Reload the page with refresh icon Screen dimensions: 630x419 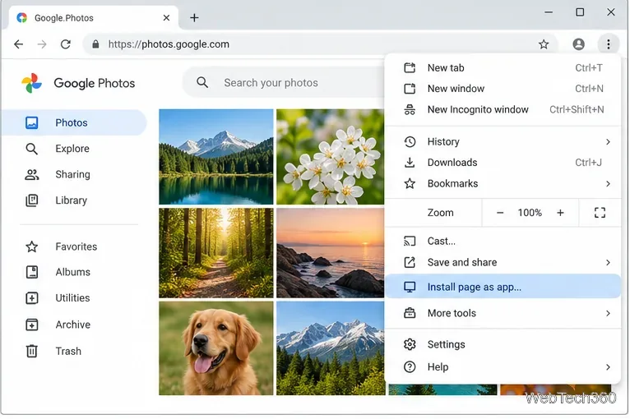[x=66, y=44]
